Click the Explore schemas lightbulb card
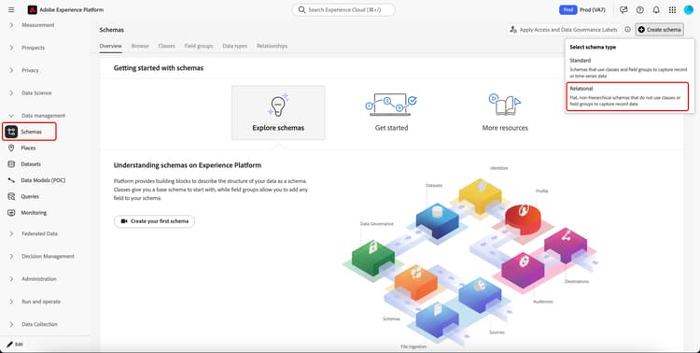Image resolution: width=700 pixels, height=353 pixels. [x=278, y=113]
